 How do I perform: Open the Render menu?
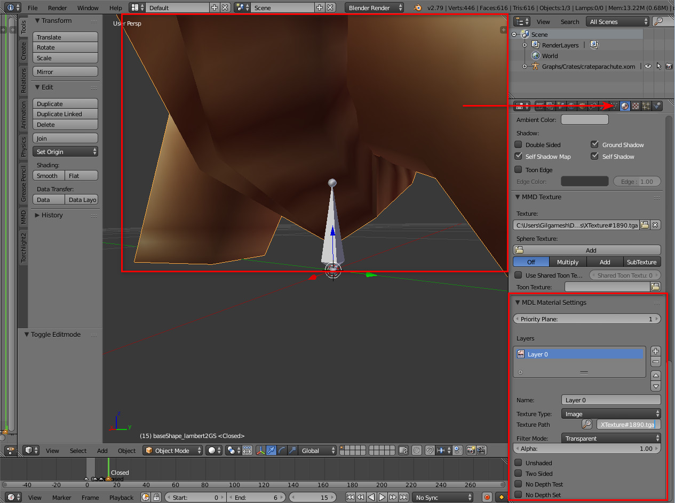pos(58,7)
